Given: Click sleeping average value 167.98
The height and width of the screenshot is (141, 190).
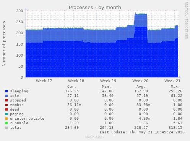Looking at the screenshot, I should pos(141,91).
